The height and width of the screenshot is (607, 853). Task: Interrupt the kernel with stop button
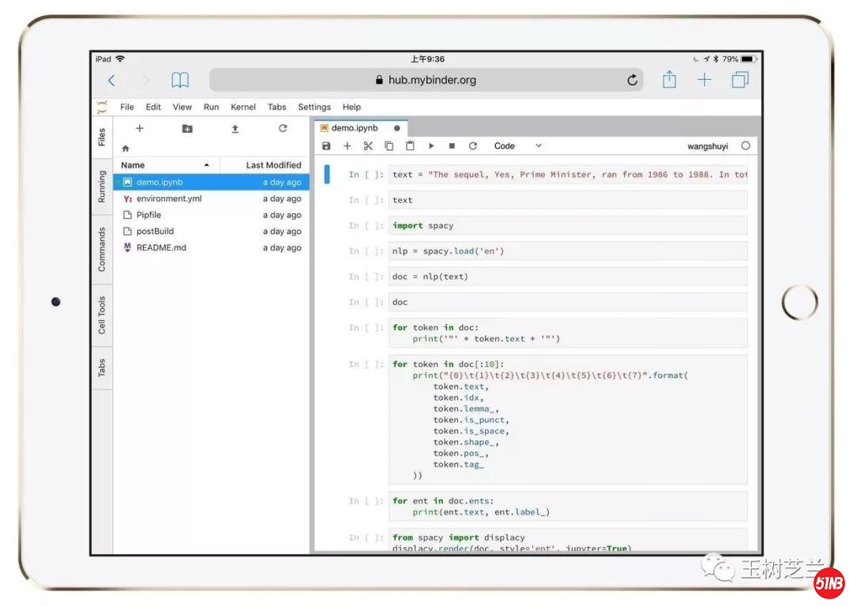pos(452,146)
